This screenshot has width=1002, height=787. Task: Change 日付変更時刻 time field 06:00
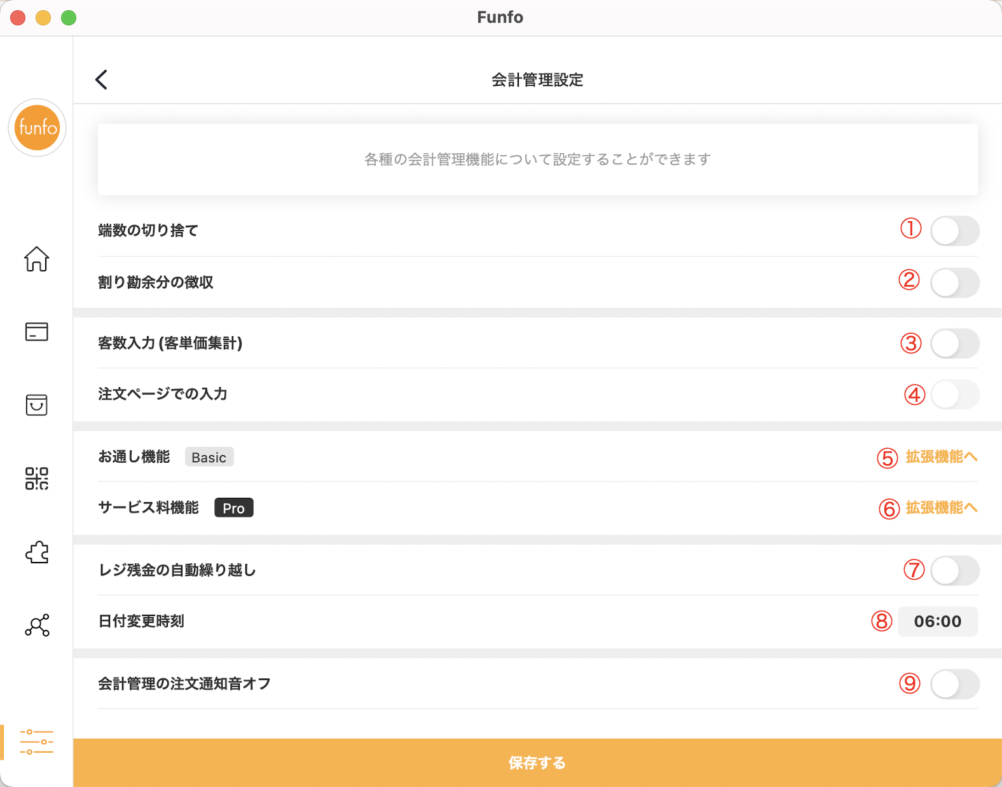(938, 621)
